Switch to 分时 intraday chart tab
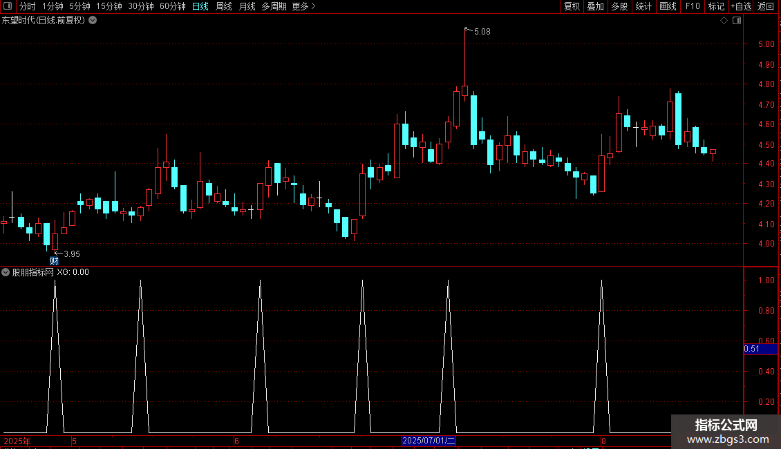The width and height of the screenshot is (781, 449). tap(28, 6)
